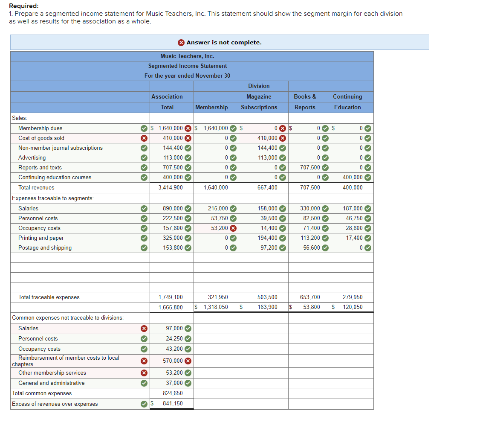Click green check beside Membership column dues 1,640,000
The width and height of the screenshot is (477, 428).
233,128
